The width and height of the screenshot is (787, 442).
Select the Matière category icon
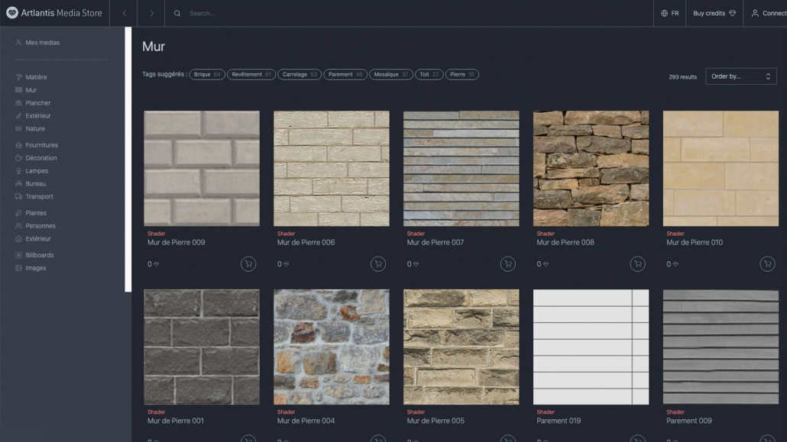coord(17,77)
